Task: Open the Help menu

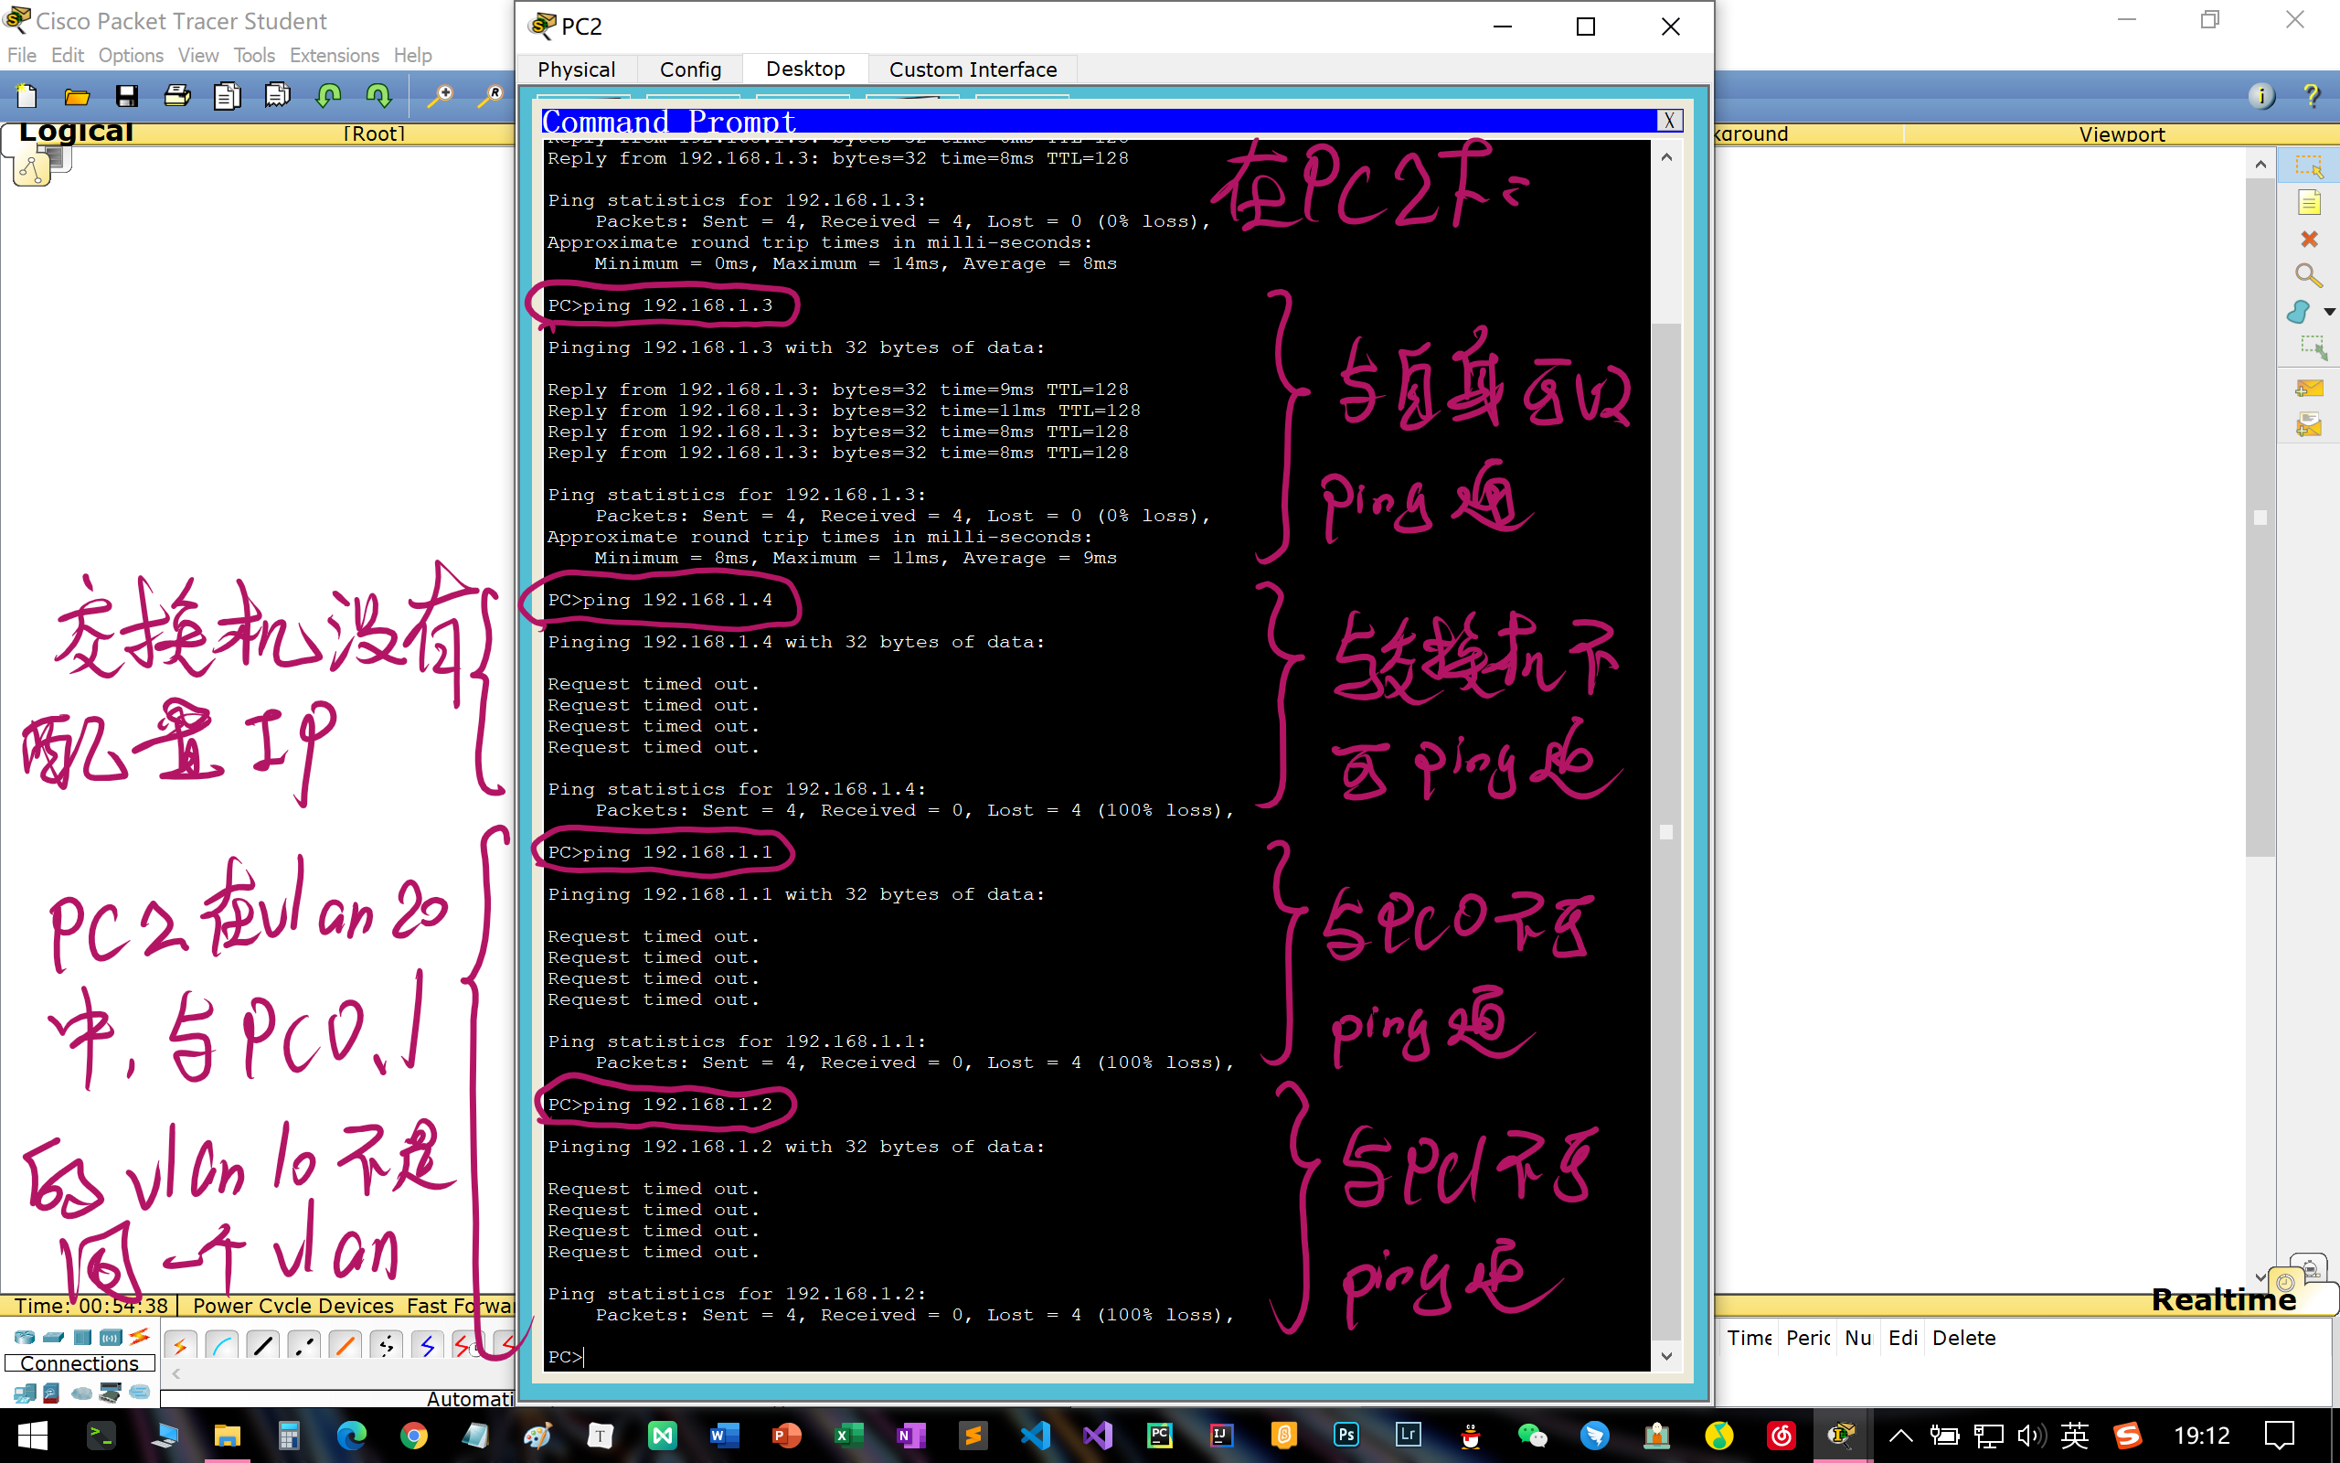Action: pos(413,55)
